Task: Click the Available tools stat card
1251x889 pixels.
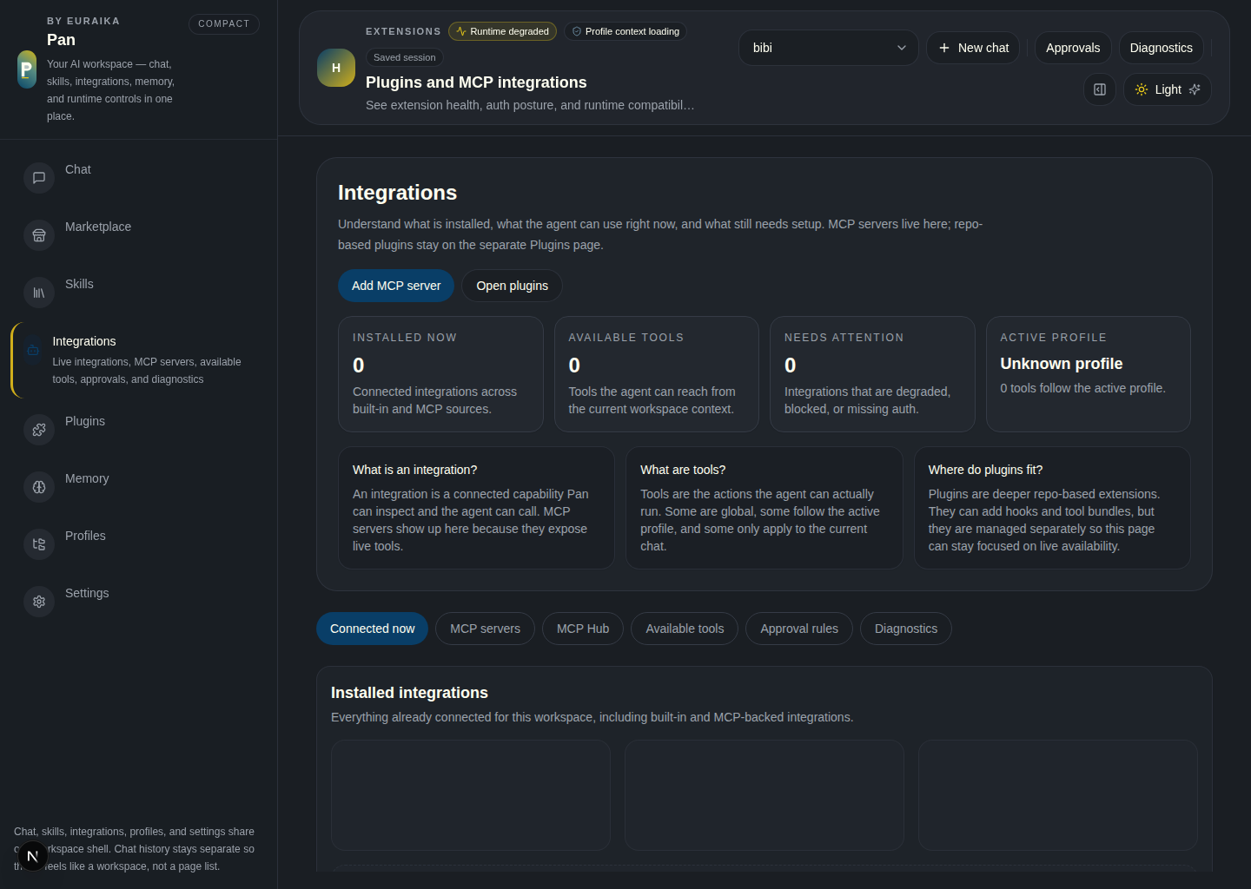Action: tap(657, 374)
